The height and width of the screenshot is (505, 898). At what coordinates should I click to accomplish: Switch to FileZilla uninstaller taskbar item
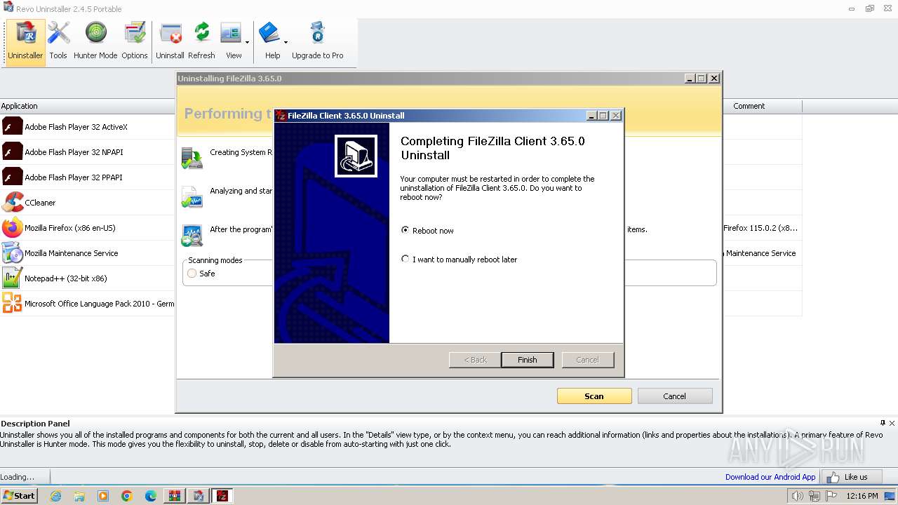(x=222, y=496)
